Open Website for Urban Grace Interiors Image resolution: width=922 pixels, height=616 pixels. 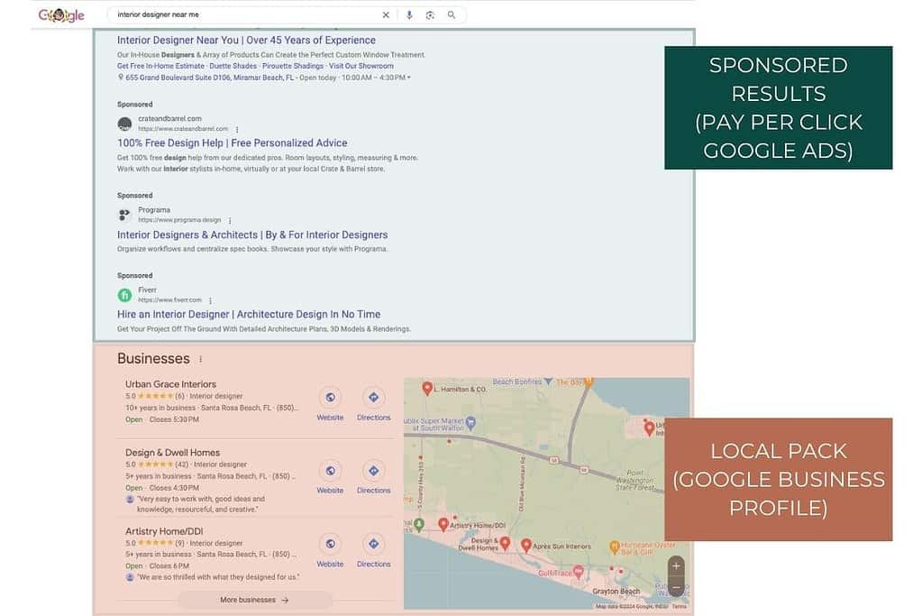(x=330, y=397)
